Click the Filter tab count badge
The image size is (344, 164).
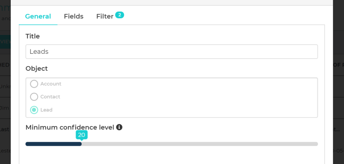tap(120, 15)
